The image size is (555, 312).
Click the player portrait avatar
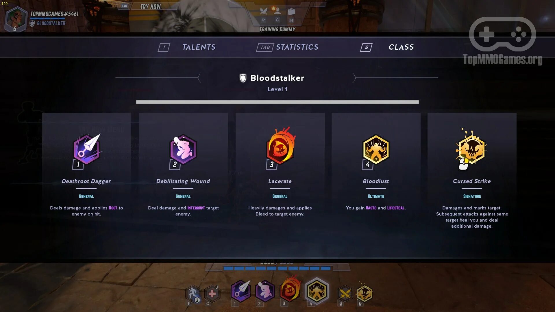16,19
